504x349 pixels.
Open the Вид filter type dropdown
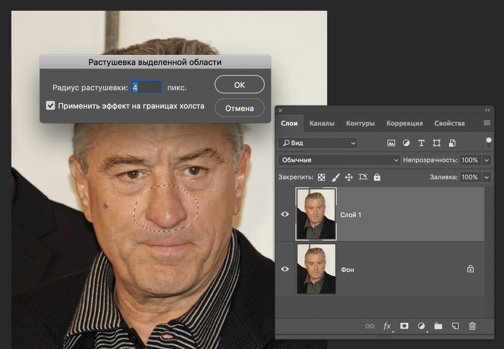pyautogui.click(x=317, y=143)
